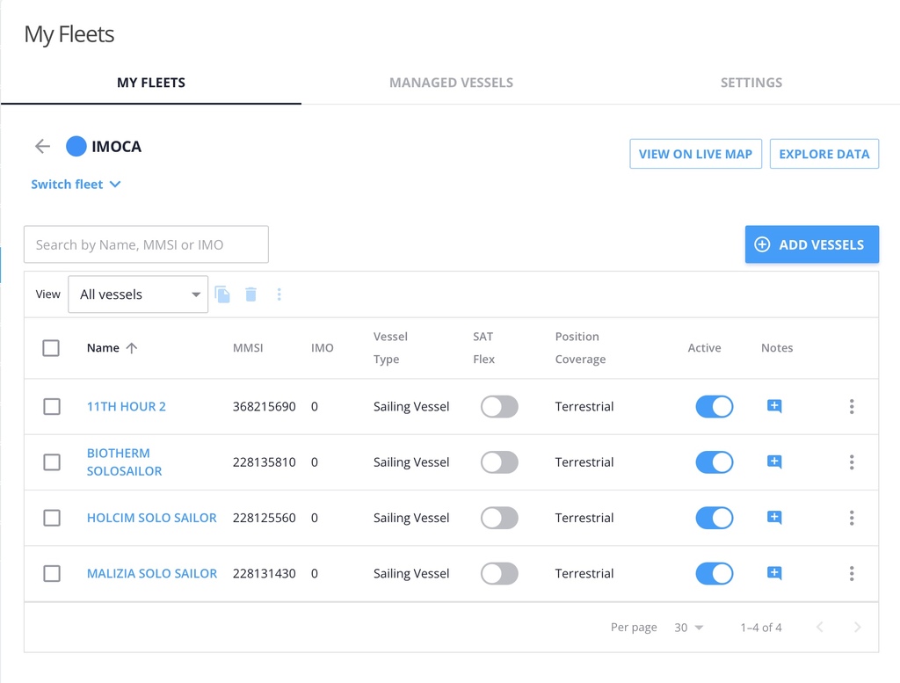Turn off Active switch for MALIZIA SOLO SAILOR
This screenshot has width=900, height=683.
(x=715, y=573)
